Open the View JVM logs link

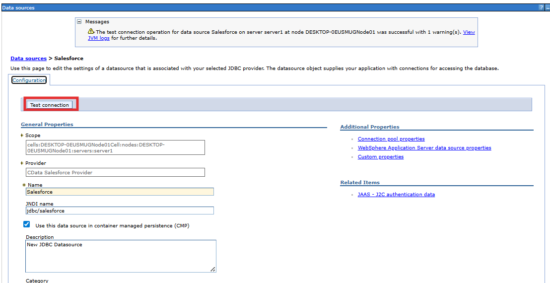(469, 32)
